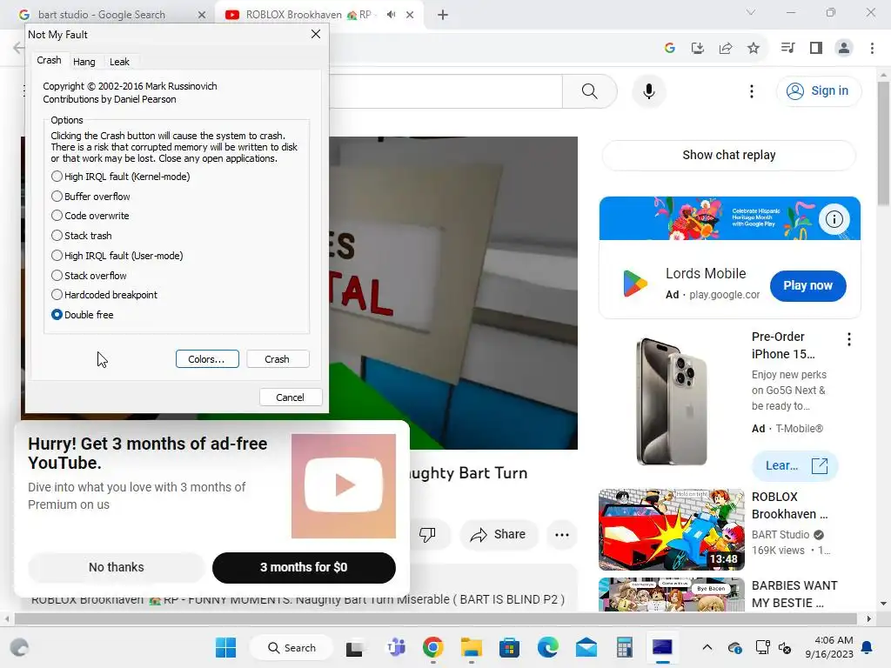Click the dislike thumbs-down button
891x668 pixels.
(427, 535)
